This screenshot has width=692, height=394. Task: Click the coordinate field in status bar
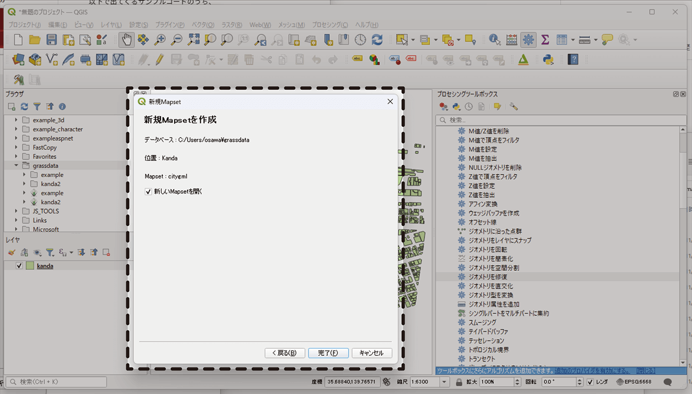pyautogui.click(x=351, y=382)
